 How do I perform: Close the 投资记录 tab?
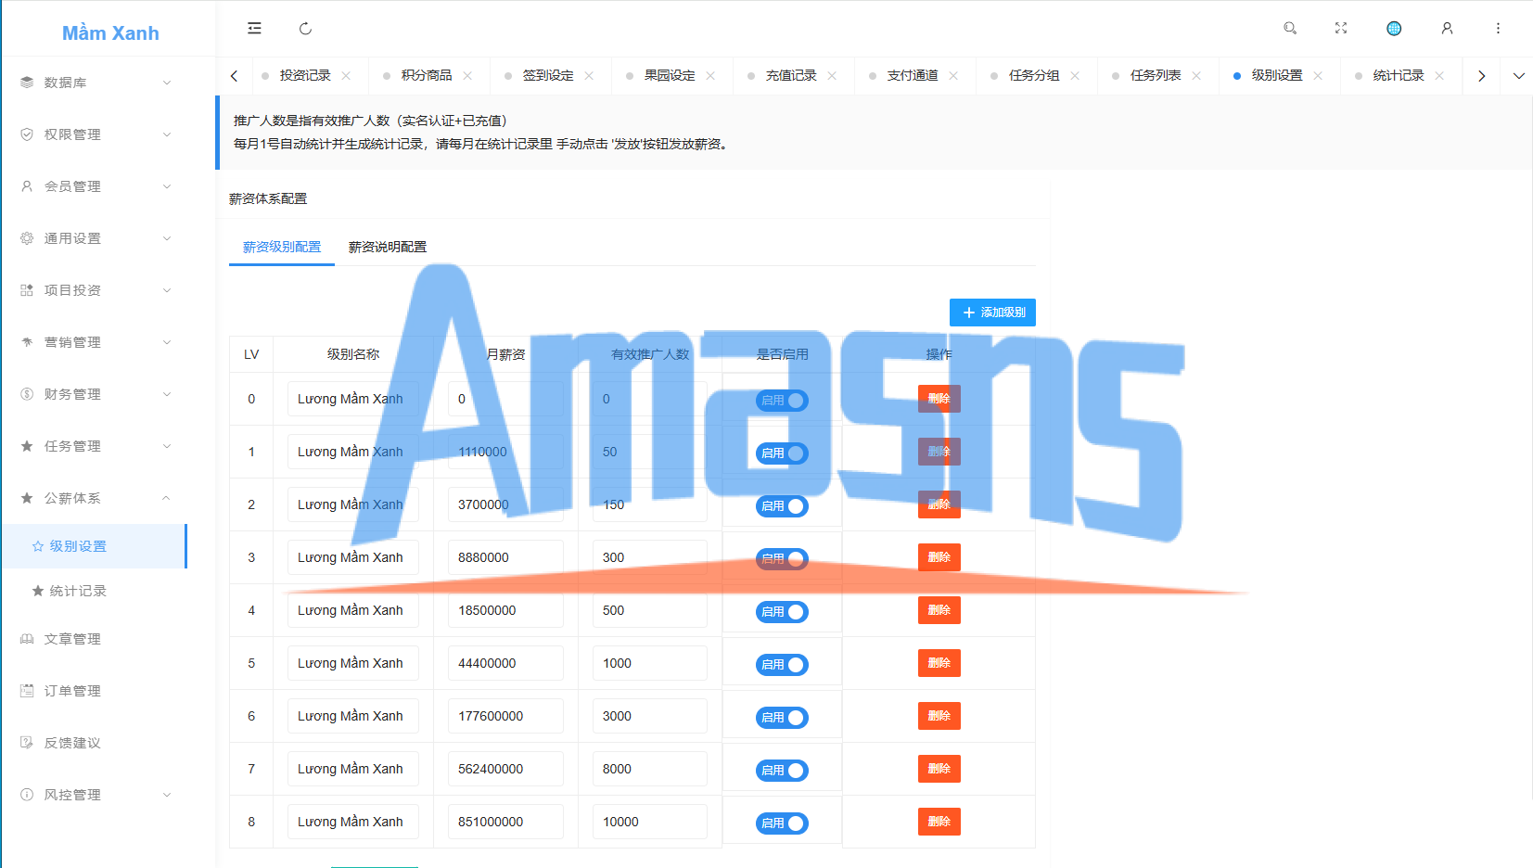click(346, 76)
